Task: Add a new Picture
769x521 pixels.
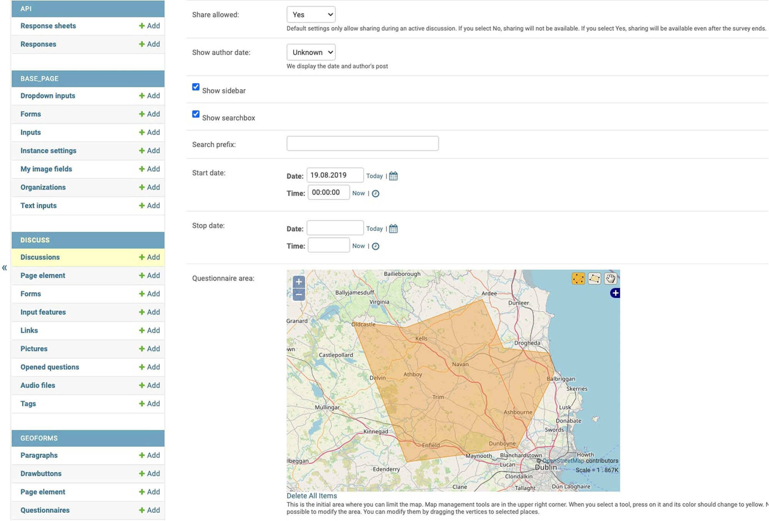Action: click(149, 349)
